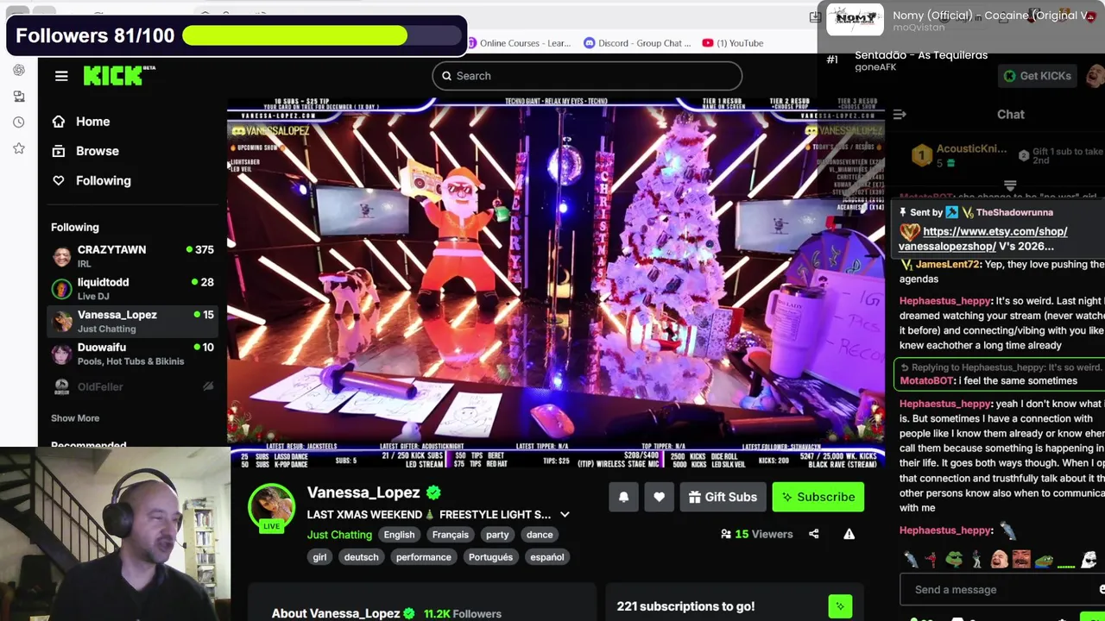Click the Following heart icon in sidebar
The height and width of the screenshot is (621, 1105).
coord(59,180)
